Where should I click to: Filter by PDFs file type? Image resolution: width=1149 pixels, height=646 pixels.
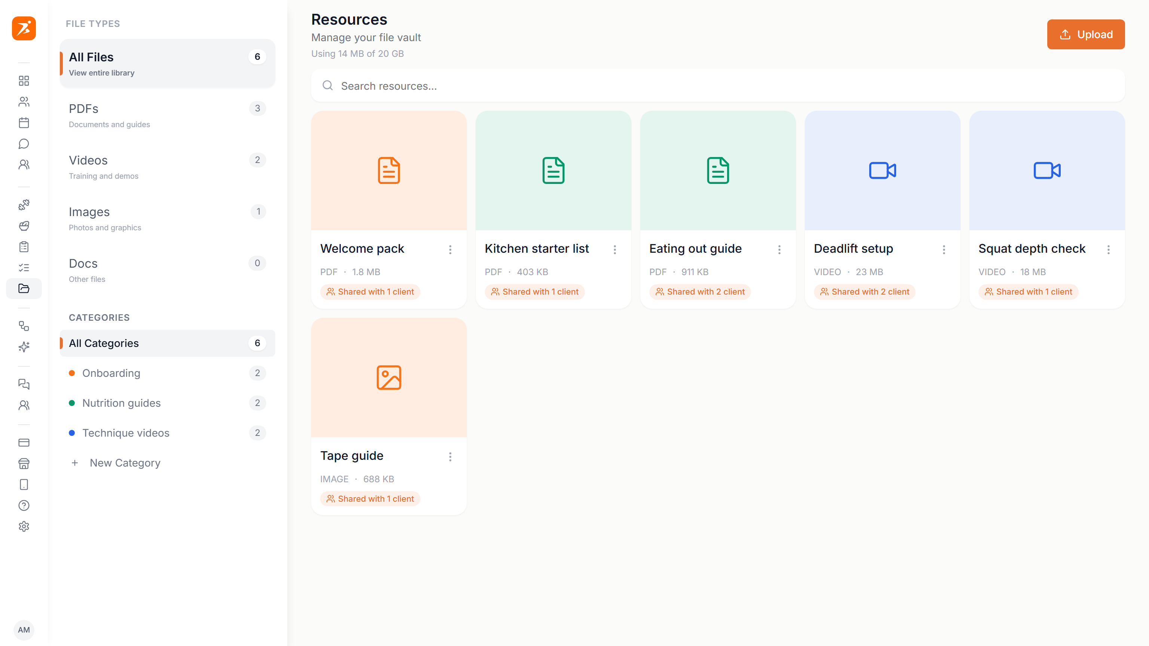click(x=167, y=116)
